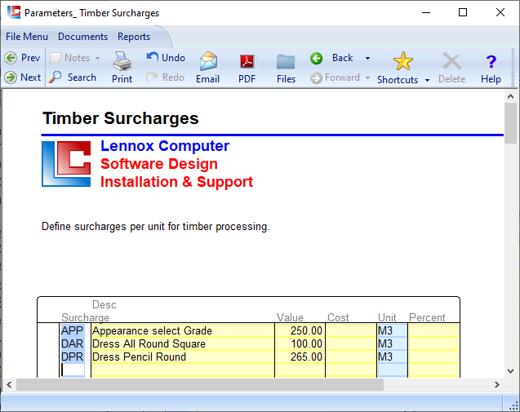This screenshot has height=412, width=520.
Task: Open the Reports menu
Action: tap(134, 37)
